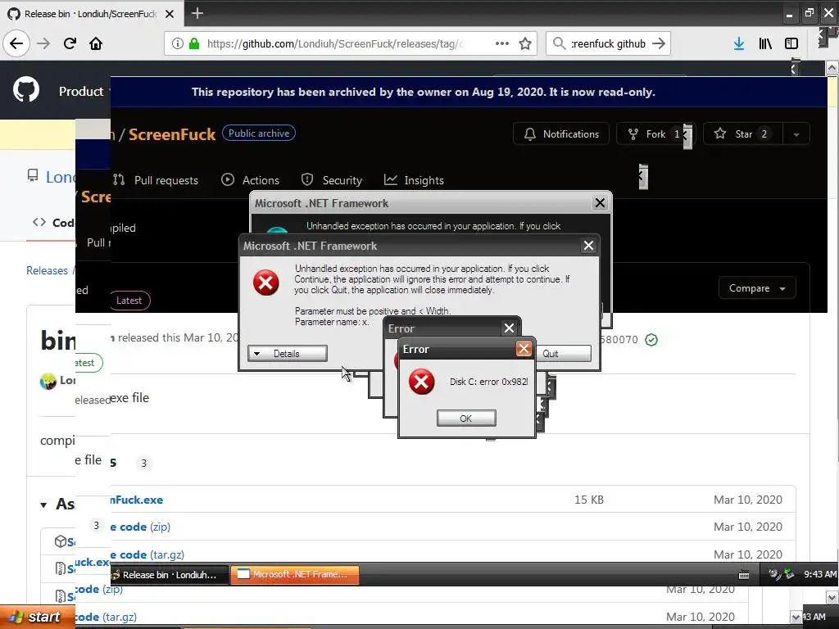The width and height of the screenshot is (839, 629).
Task: Reload the page with the refresh icon
Action: [x=70, y=43]
